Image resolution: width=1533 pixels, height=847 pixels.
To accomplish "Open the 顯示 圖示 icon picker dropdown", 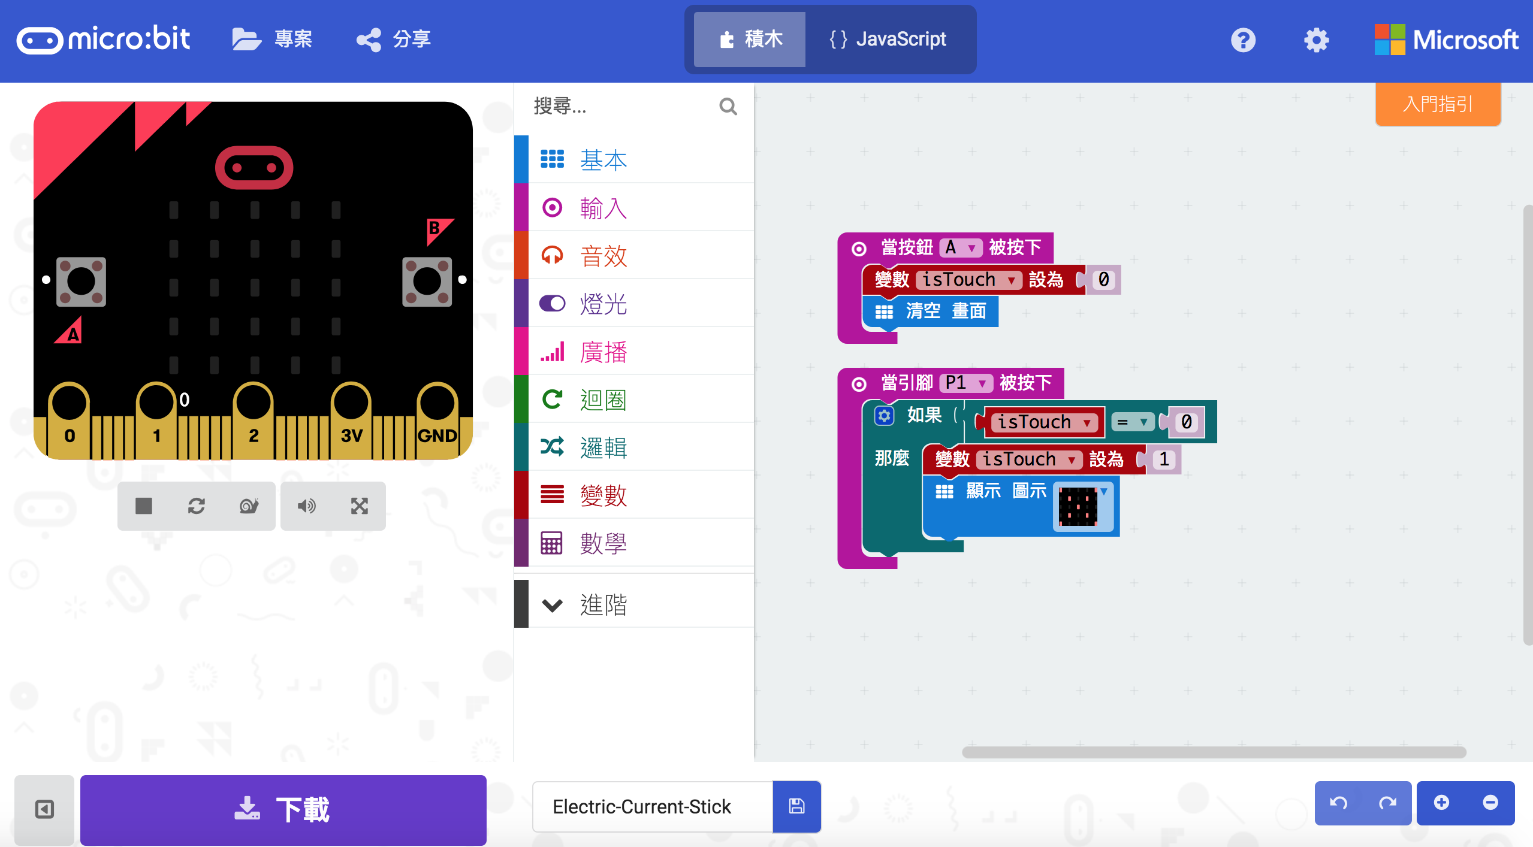I will coord(1084,507).
